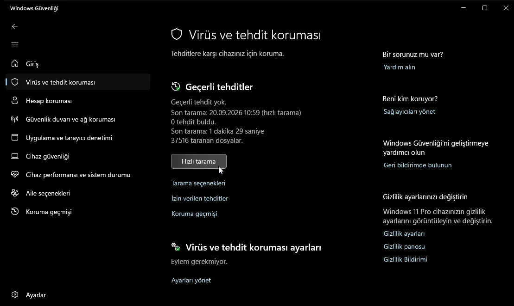Open Gizlilik ayarları link

point(404,233)
